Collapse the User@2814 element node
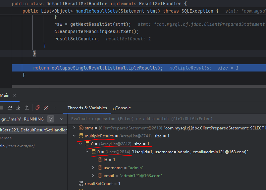266x190 pixels. pyautogui.click(x=87, y=152)
